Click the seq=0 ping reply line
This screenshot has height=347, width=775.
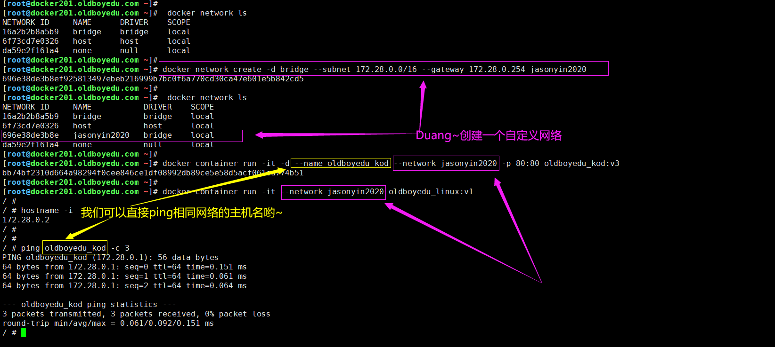124,267
